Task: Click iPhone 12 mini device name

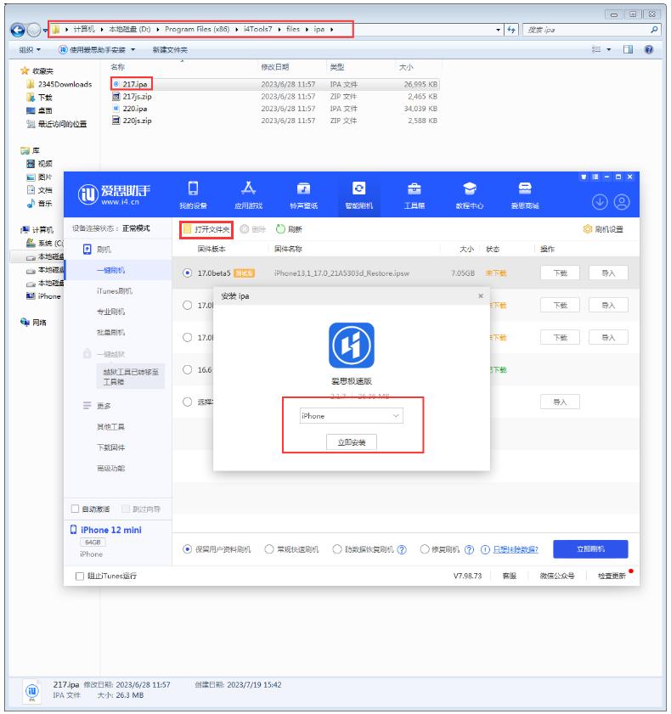Action: click(x=110, y=530)
